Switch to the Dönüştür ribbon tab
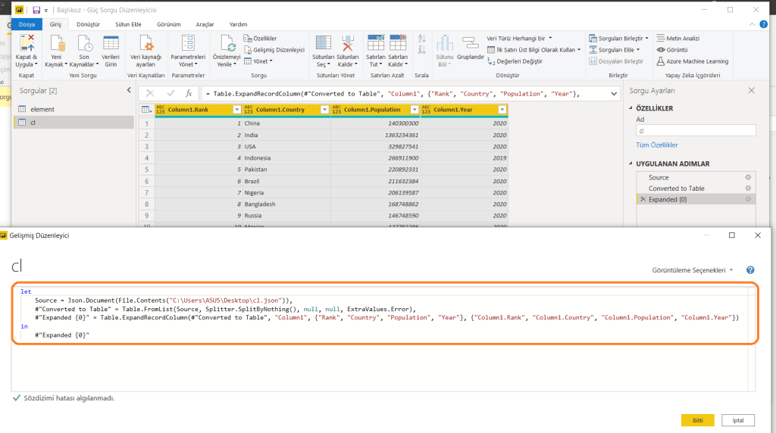The width and height of the screenshot is (776, 433). click(88, 24)
